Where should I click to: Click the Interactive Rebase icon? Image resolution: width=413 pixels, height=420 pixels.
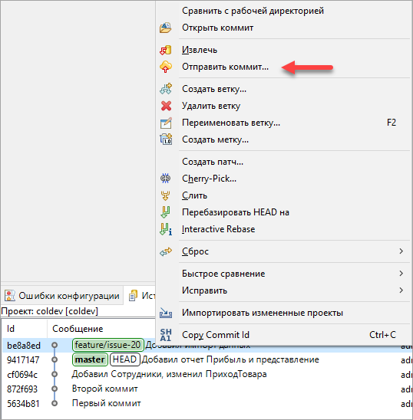[x=166, y=229]
